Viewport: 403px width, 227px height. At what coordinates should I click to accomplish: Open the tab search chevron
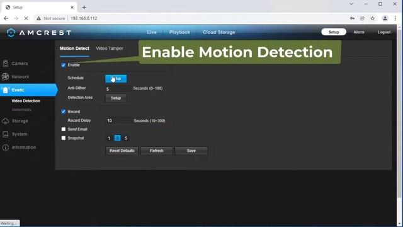tap(351, 4)
